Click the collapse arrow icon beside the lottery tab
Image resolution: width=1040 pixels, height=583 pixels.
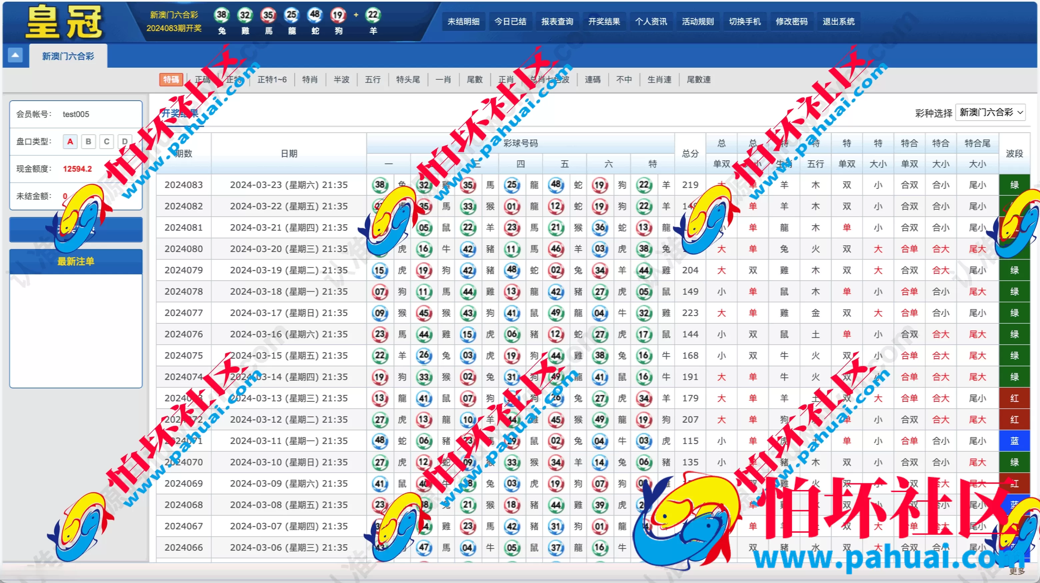15,55
